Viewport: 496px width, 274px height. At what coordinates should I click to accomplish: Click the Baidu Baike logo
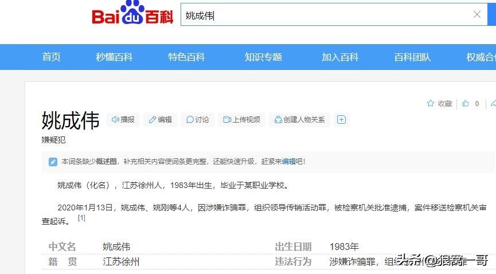132,15
